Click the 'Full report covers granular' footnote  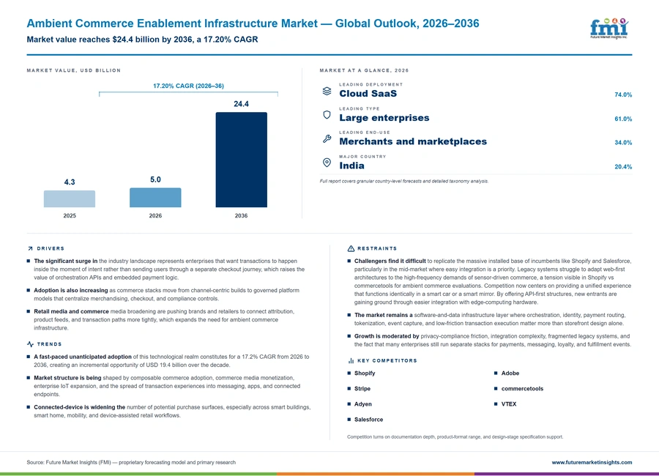404,181
